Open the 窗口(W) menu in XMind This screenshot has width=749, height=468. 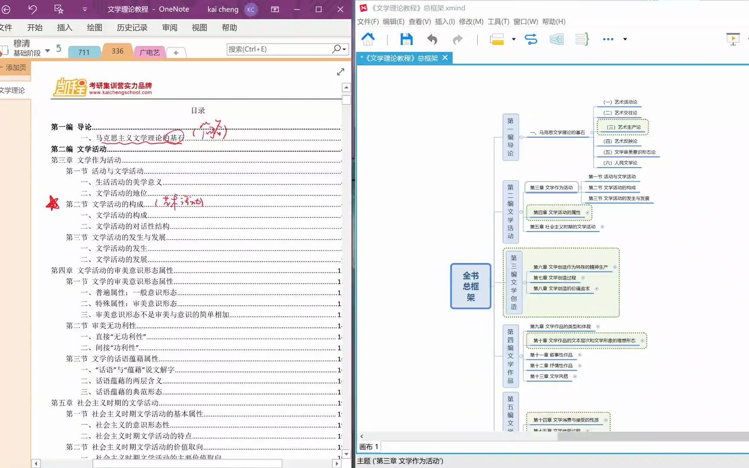[525, 22]
